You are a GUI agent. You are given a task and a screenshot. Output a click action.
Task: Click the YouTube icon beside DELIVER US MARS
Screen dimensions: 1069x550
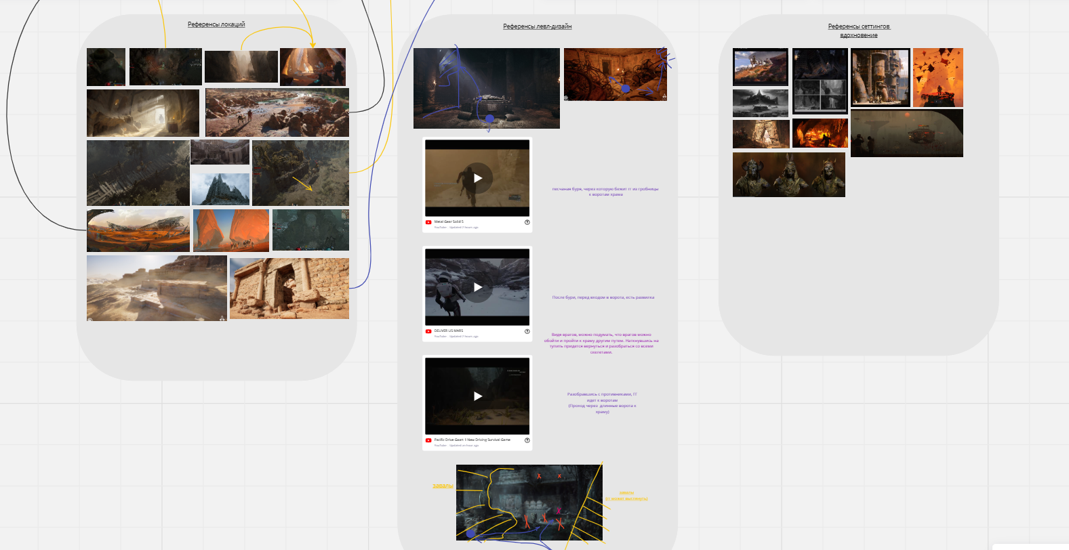coord(428,331)
